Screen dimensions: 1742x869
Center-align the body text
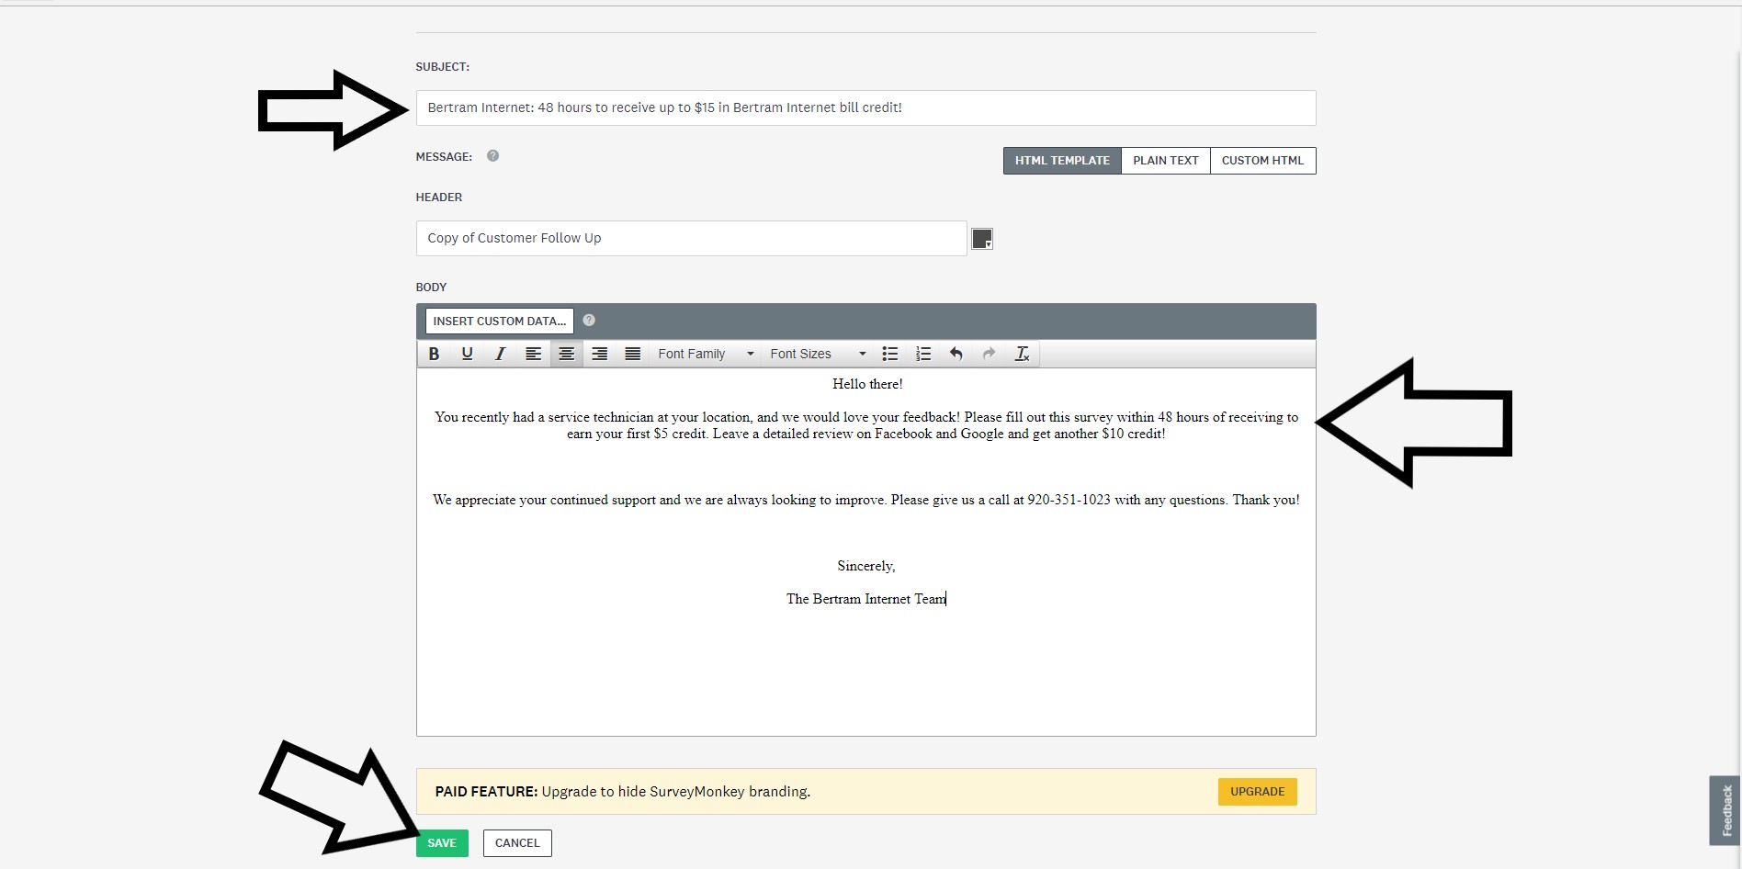coord(566,354)
